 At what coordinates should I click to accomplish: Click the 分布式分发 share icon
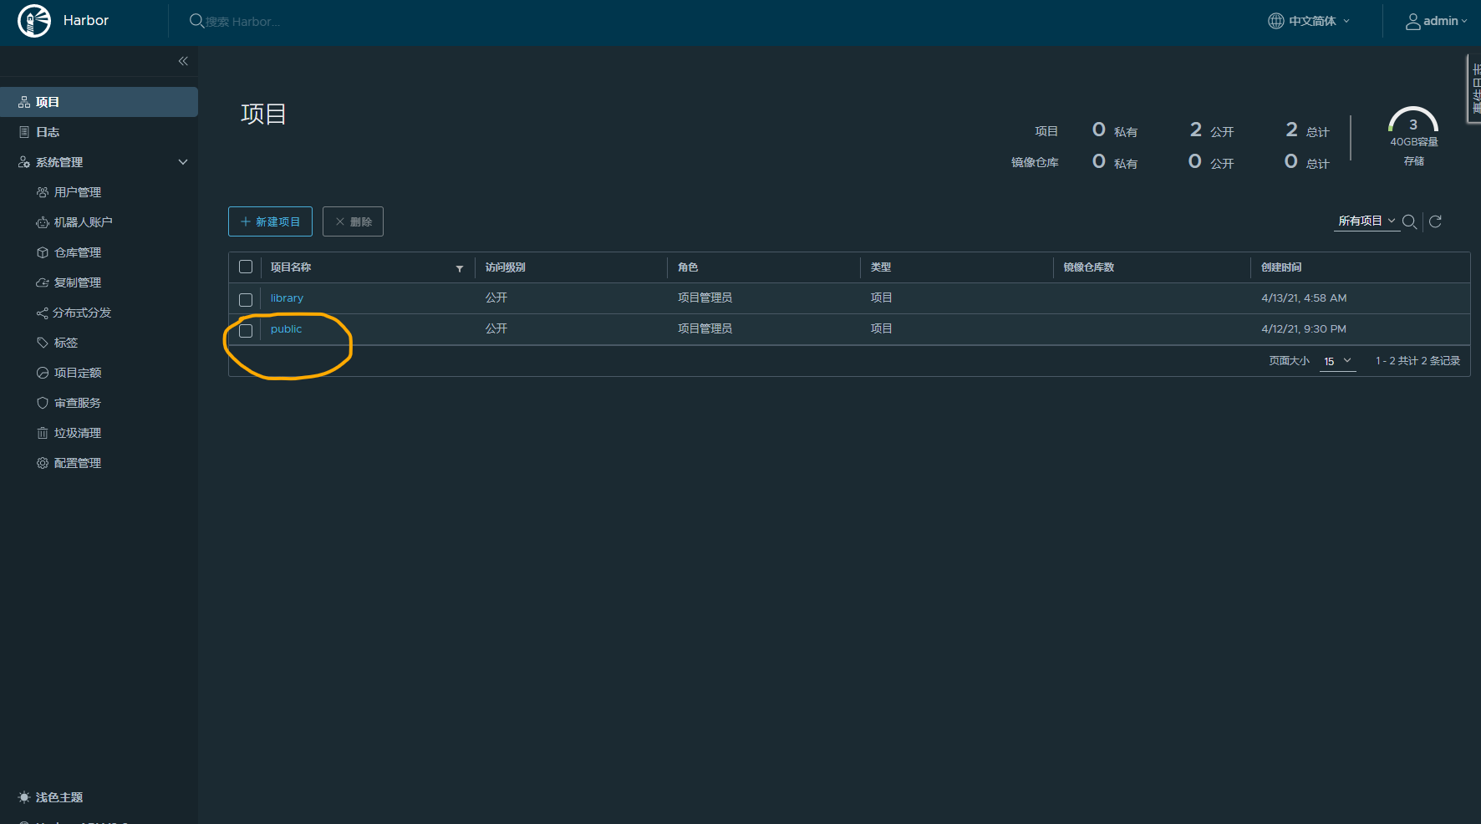43,313
